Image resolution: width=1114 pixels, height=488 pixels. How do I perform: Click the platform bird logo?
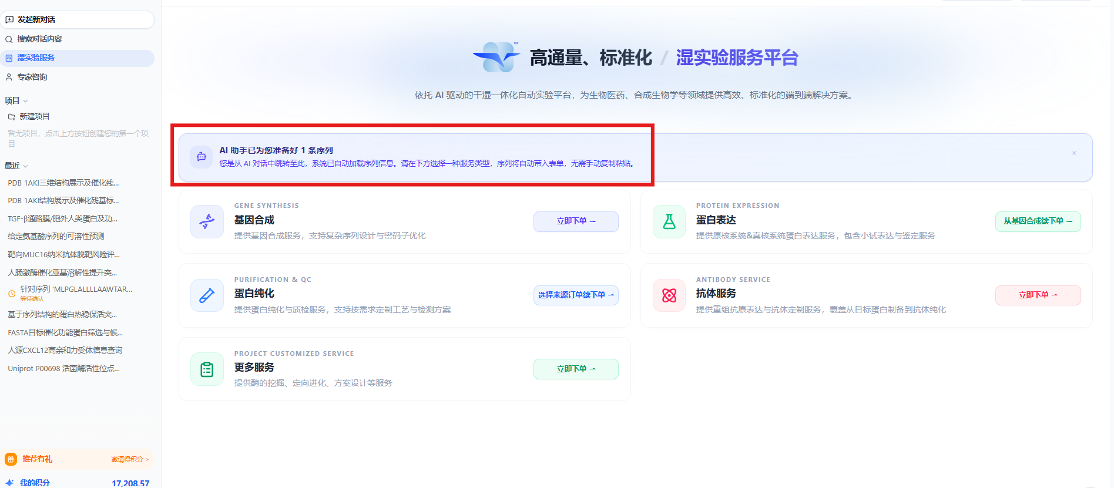tap(496, 57)
